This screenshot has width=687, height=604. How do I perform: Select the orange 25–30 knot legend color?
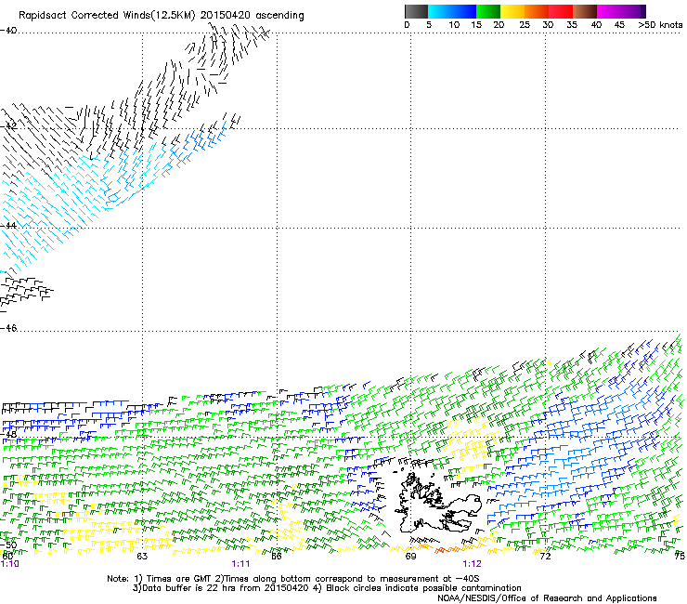click(537, 11)
